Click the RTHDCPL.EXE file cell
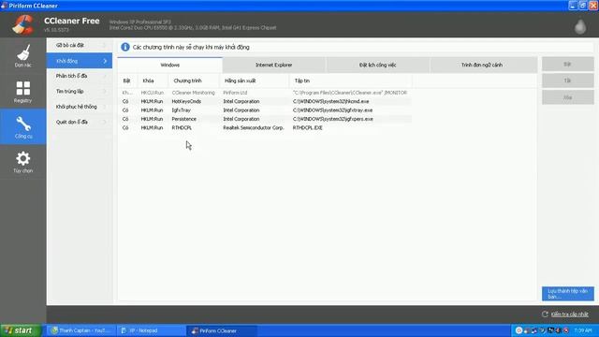Screen dimensions: 599x337 (x=308, y=127)
